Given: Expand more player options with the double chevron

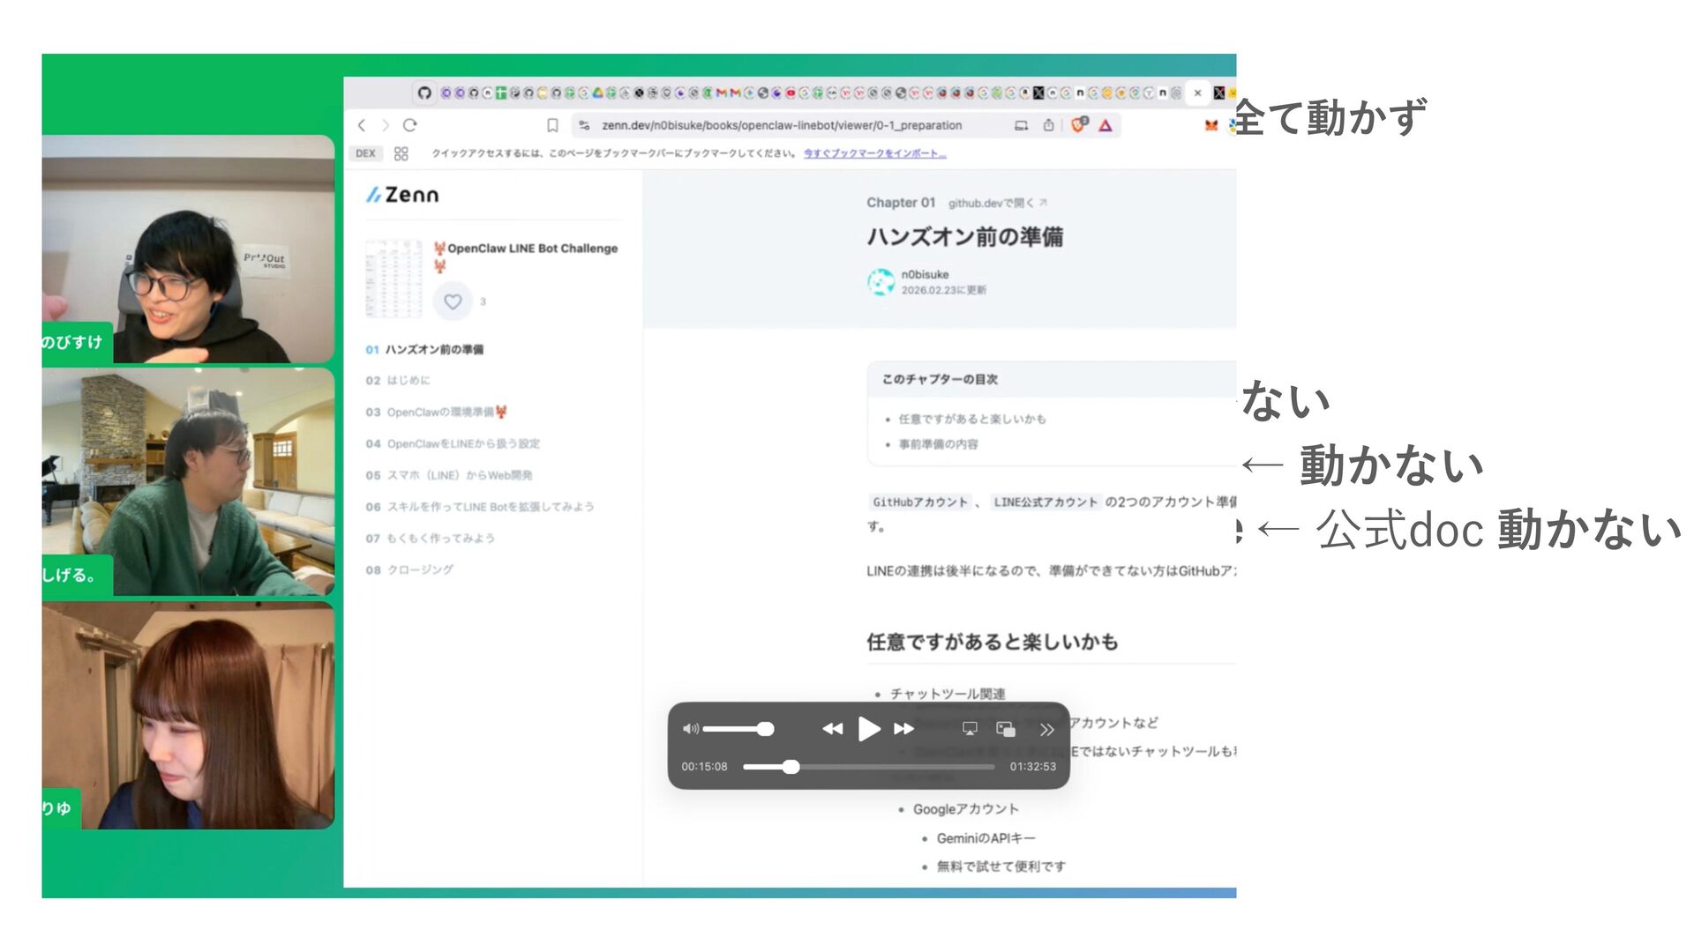Looking at the screenshot, I should (1046, 730).
